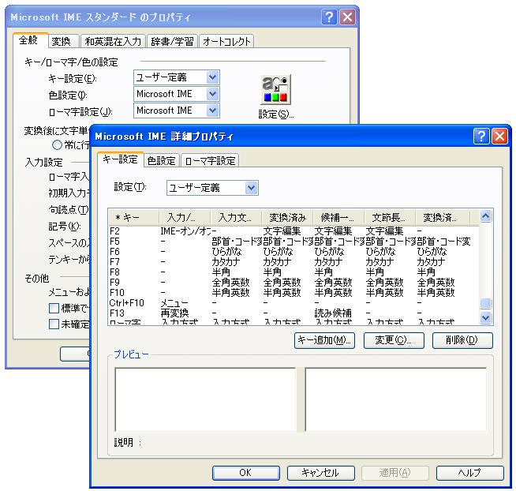Open help with the ヘルプ button

470,473
